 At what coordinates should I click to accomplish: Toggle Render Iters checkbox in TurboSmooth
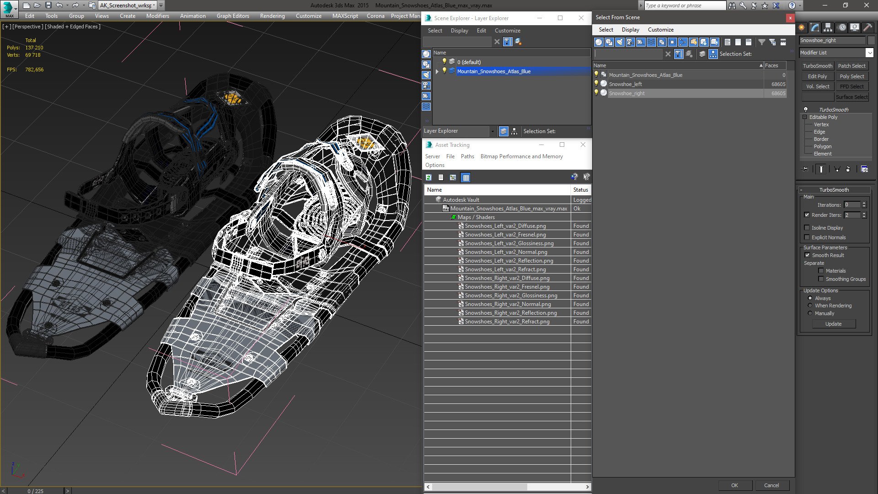click(x=807, y=215)
